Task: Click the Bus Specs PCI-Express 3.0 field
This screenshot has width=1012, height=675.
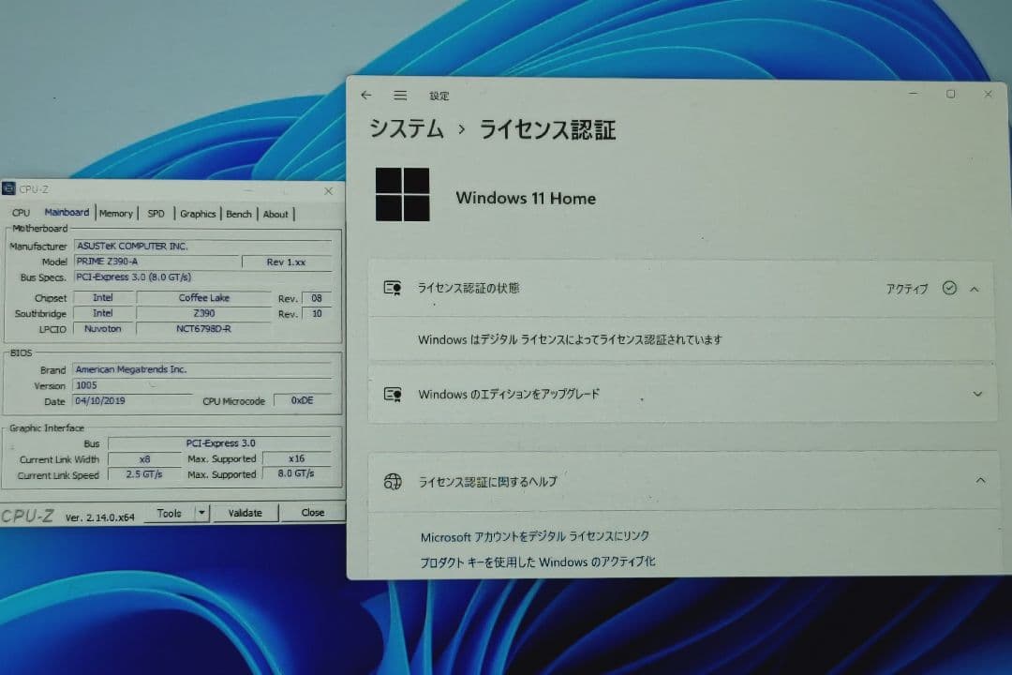Action: 202,277
